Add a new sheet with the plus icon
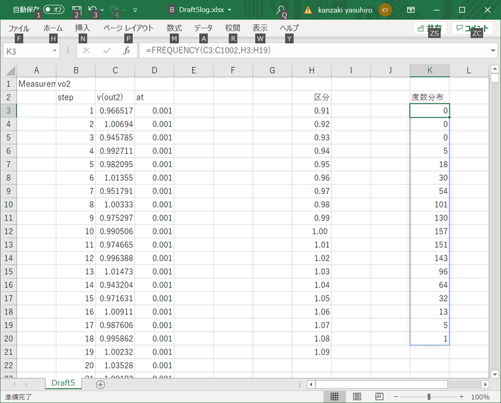Viewport: 501px width, 403px height. click(101, 384)
